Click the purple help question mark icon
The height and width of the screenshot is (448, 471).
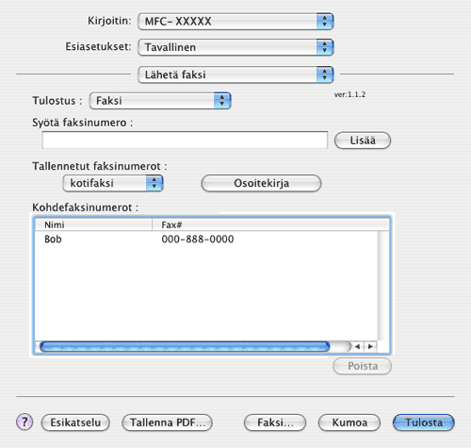point(24,422)
